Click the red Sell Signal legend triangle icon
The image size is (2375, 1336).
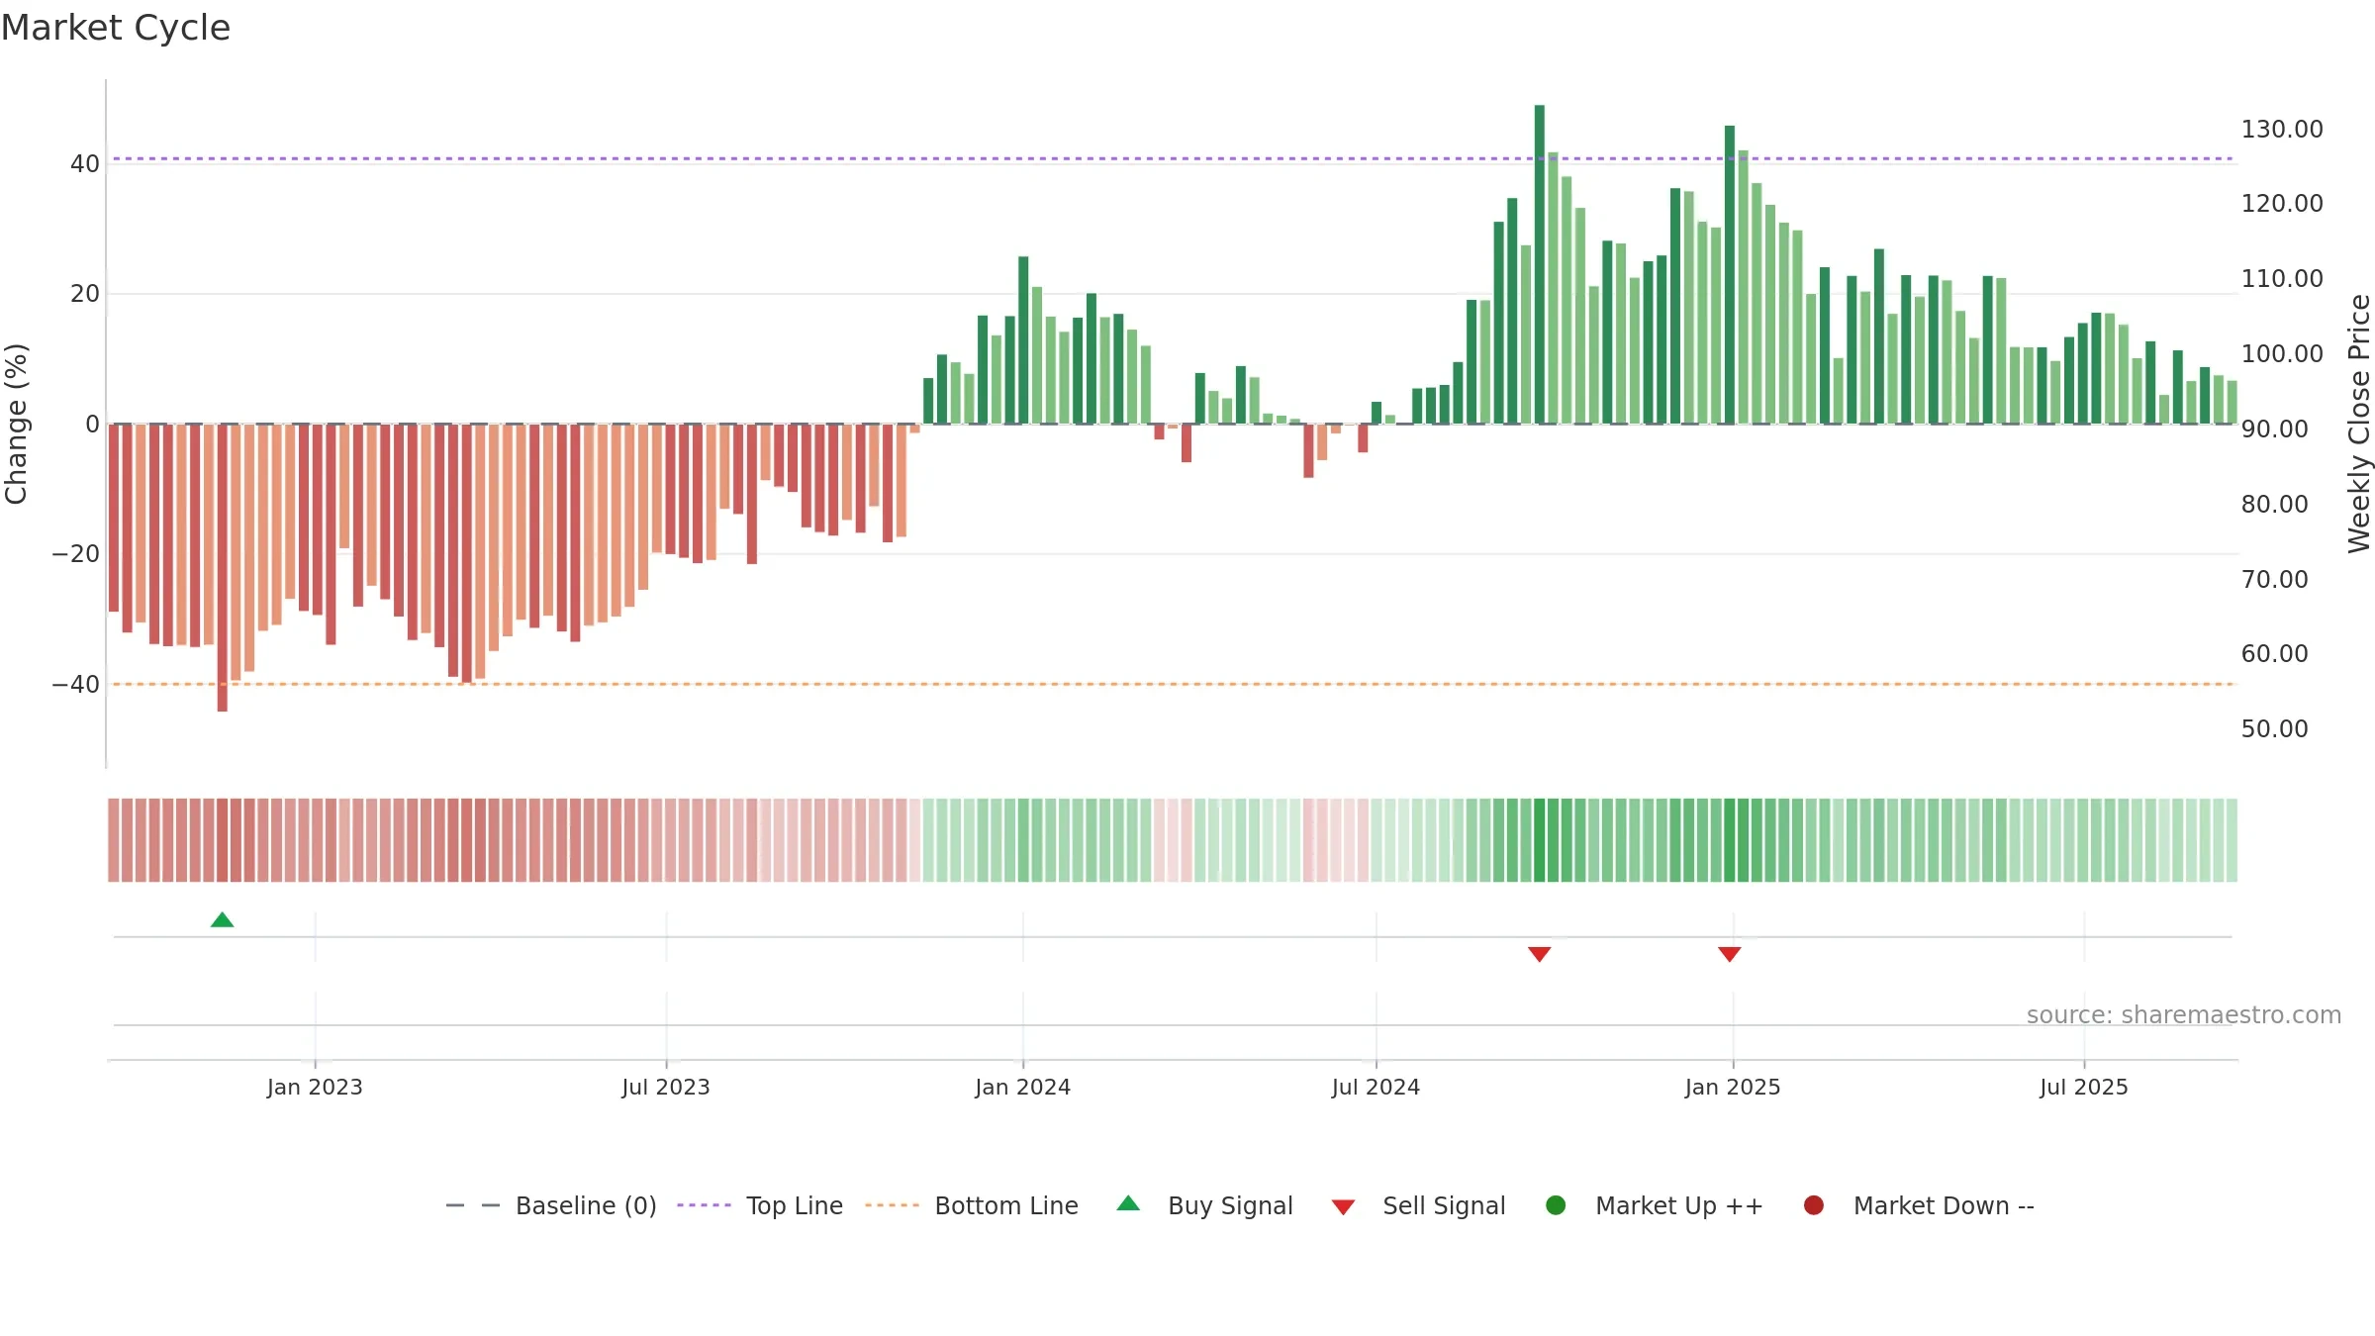point(1343,1207)
